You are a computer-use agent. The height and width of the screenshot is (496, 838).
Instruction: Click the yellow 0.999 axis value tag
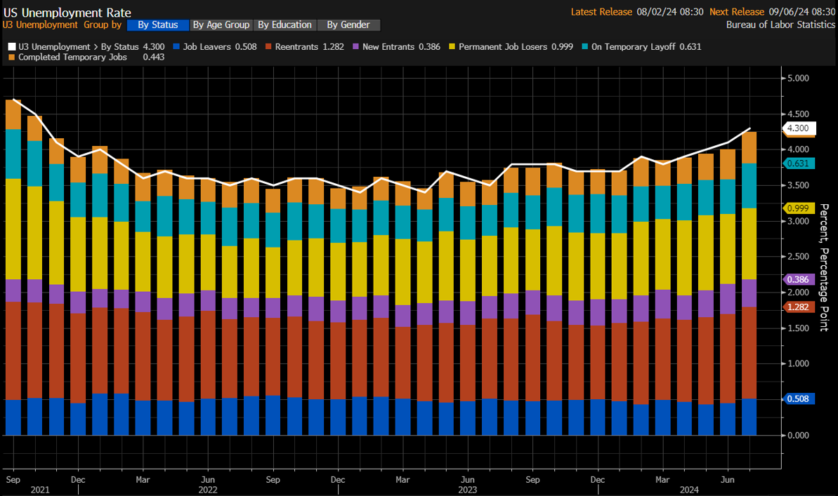tap(798, 208)
